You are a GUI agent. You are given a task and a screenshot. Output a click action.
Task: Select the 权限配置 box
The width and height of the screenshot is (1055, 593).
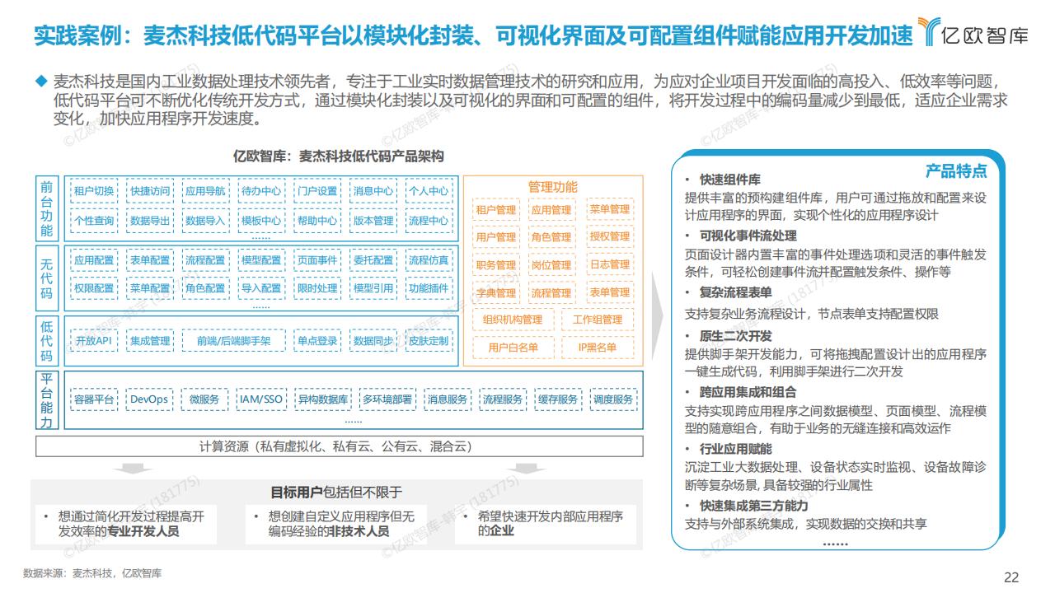94,288
